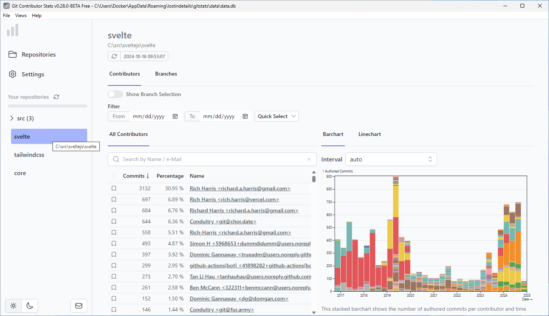Clear the search field with X
The image size is (549, 316).
(x=309, y=159)
